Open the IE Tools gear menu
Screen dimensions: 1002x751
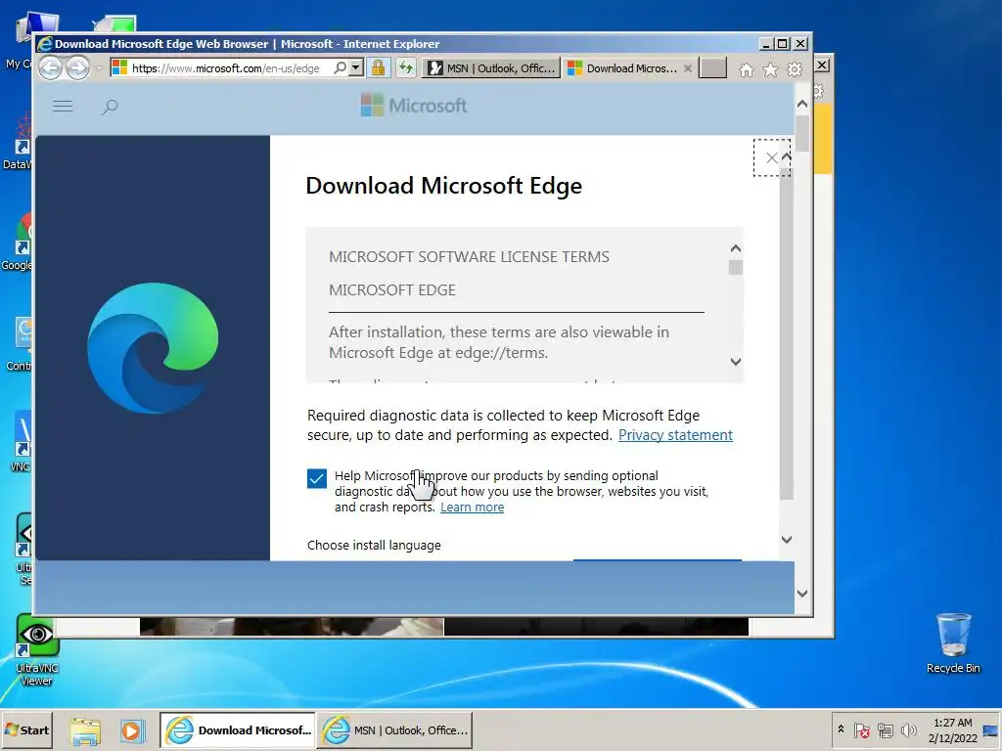coord(795,69)
